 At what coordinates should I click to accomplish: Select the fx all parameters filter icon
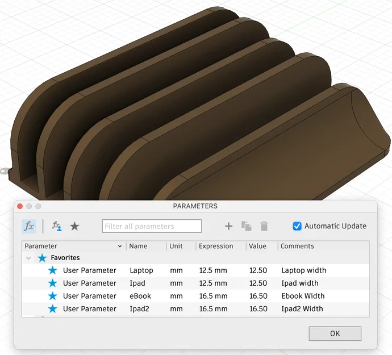pyautogui.click(x=29, y=226)
